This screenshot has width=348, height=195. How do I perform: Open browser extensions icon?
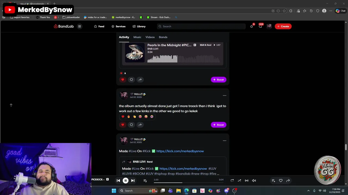pos(291,11)
